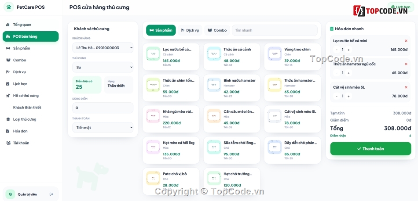Open Hóa đơn sidebar page
The height and width of the screenshot is (201, 418).
click(31, 131)
